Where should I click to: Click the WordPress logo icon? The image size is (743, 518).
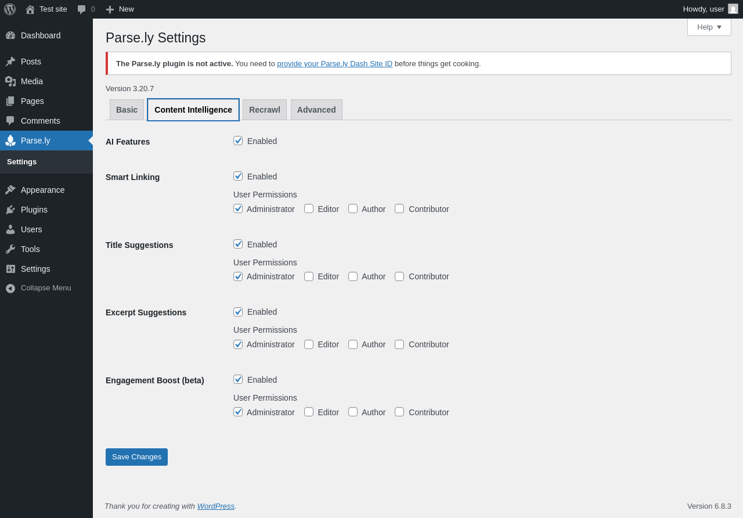pos(10,9)
